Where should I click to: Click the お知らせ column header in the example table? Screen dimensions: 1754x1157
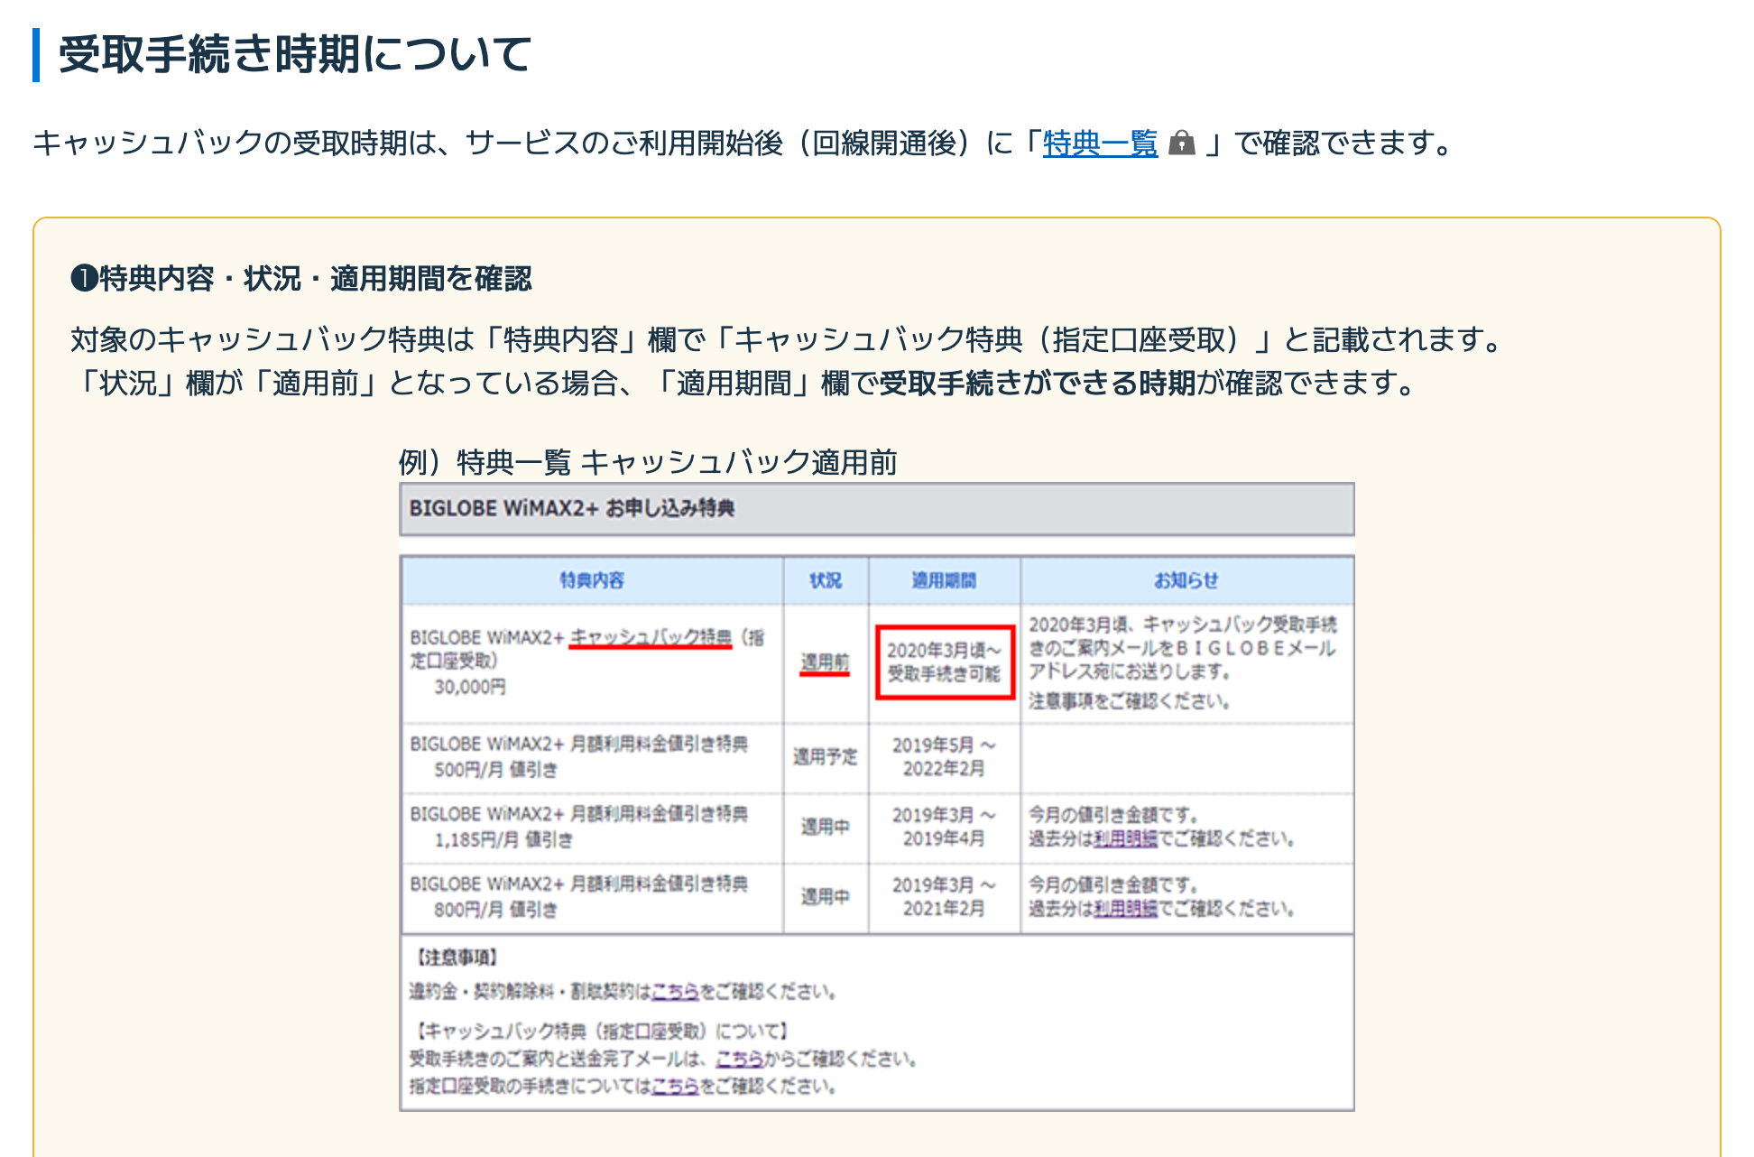pos(1186,580)
